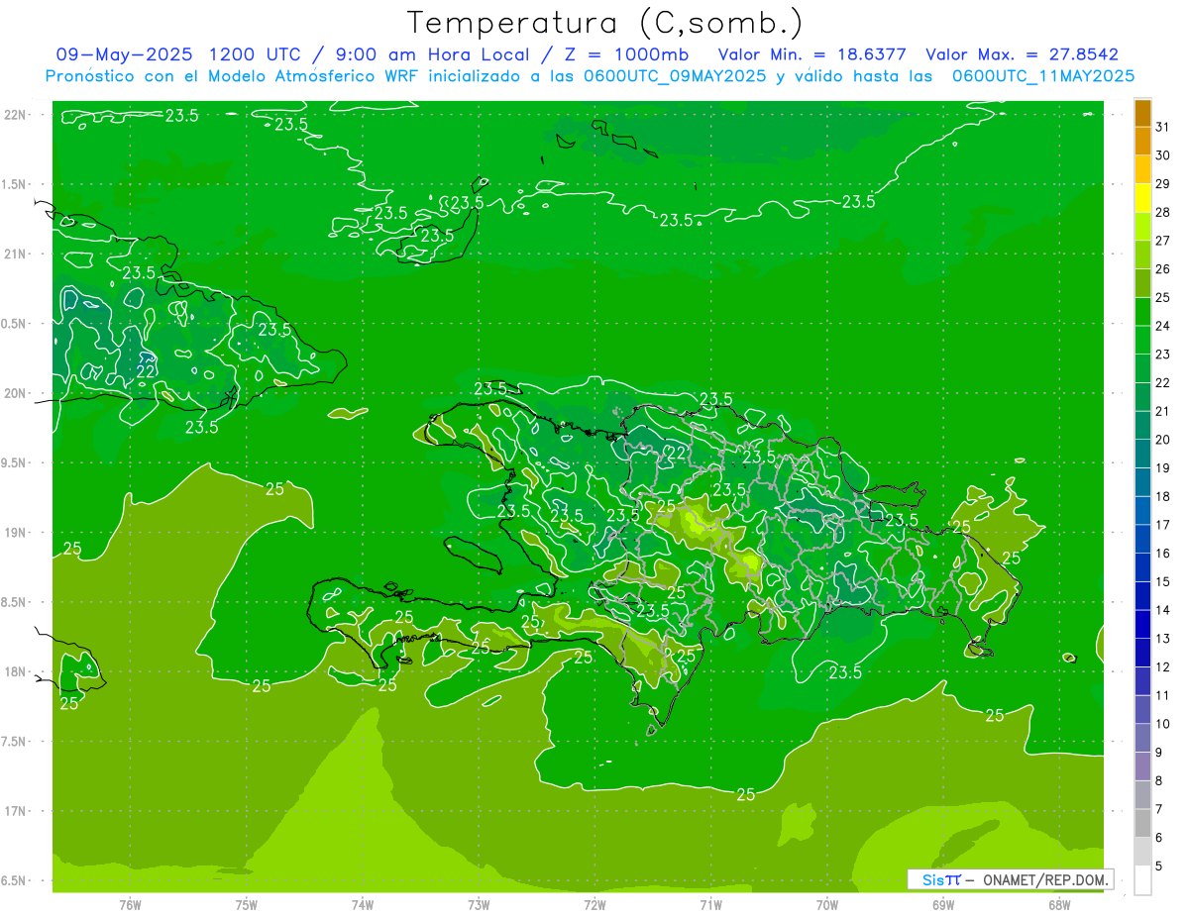
Task: Click the '75W' longitude axis label
Action: tap(247, 905)
